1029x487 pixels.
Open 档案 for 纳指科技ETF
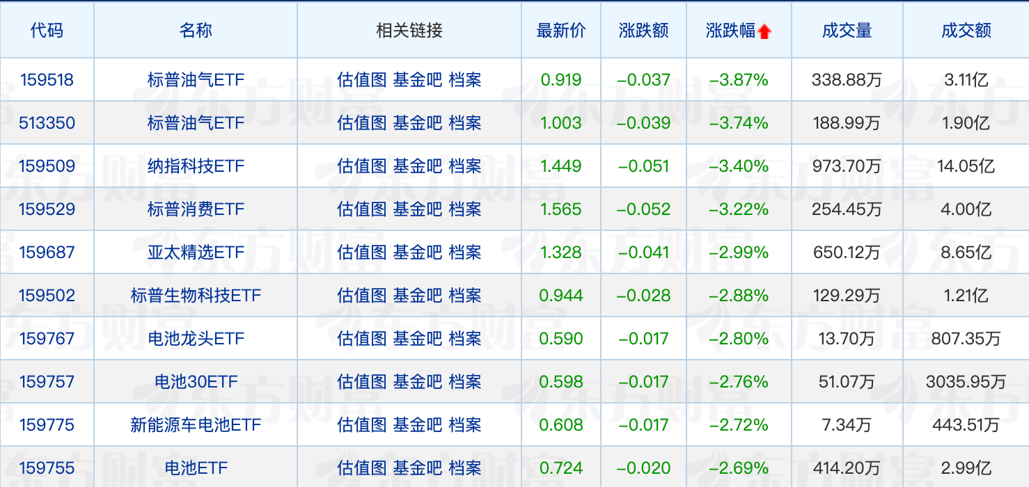click(x=465, y=166)
